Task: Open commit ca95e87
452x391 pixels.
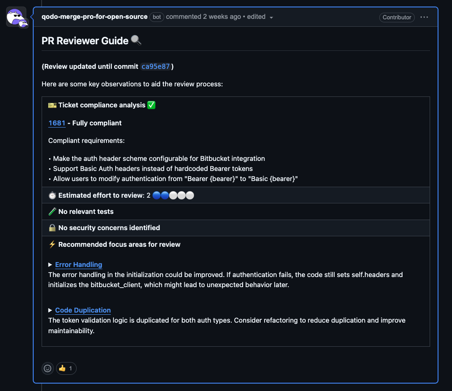Action: pyautogui.click(x=155, y=67)
